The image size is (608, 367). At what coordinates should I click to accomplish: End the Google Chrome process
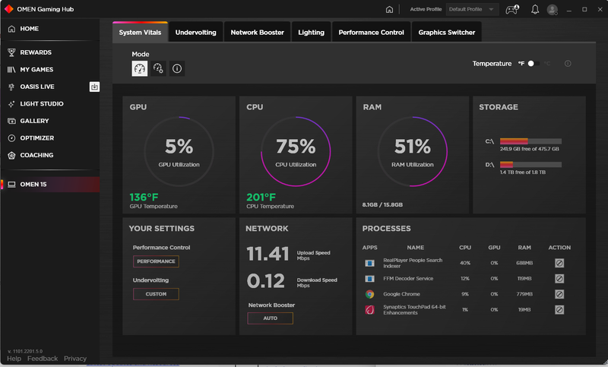pos(559,294)
